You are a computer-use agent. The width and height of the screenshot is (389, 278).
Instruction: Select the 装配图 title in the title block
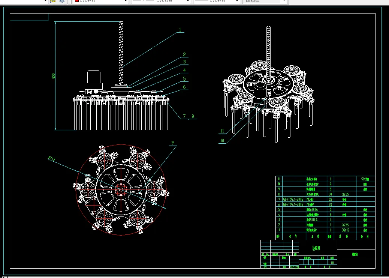coord(316,248)
